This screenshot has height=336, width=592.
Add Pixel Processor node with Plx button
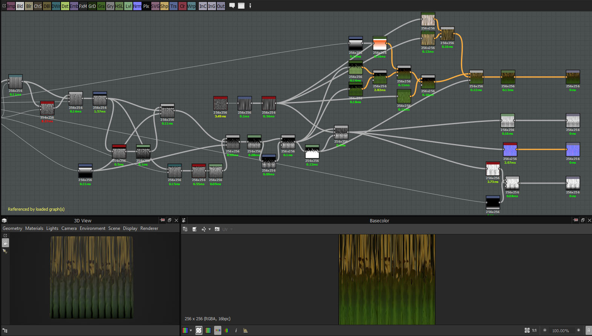(146, 6)
